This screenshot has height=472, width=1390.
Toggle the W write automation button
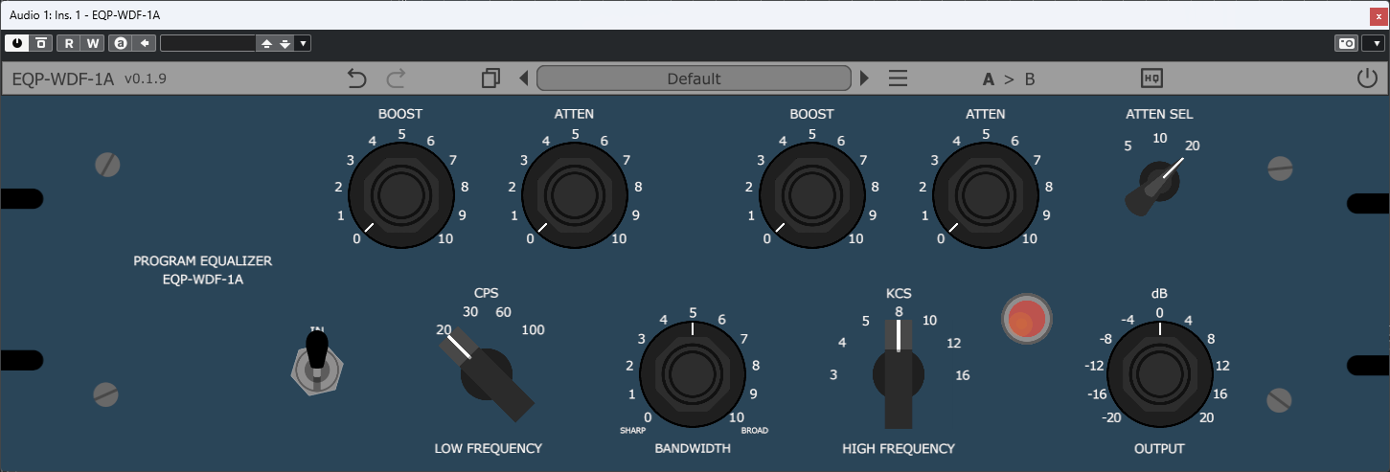pyautogui.click(x=92, y=43)
